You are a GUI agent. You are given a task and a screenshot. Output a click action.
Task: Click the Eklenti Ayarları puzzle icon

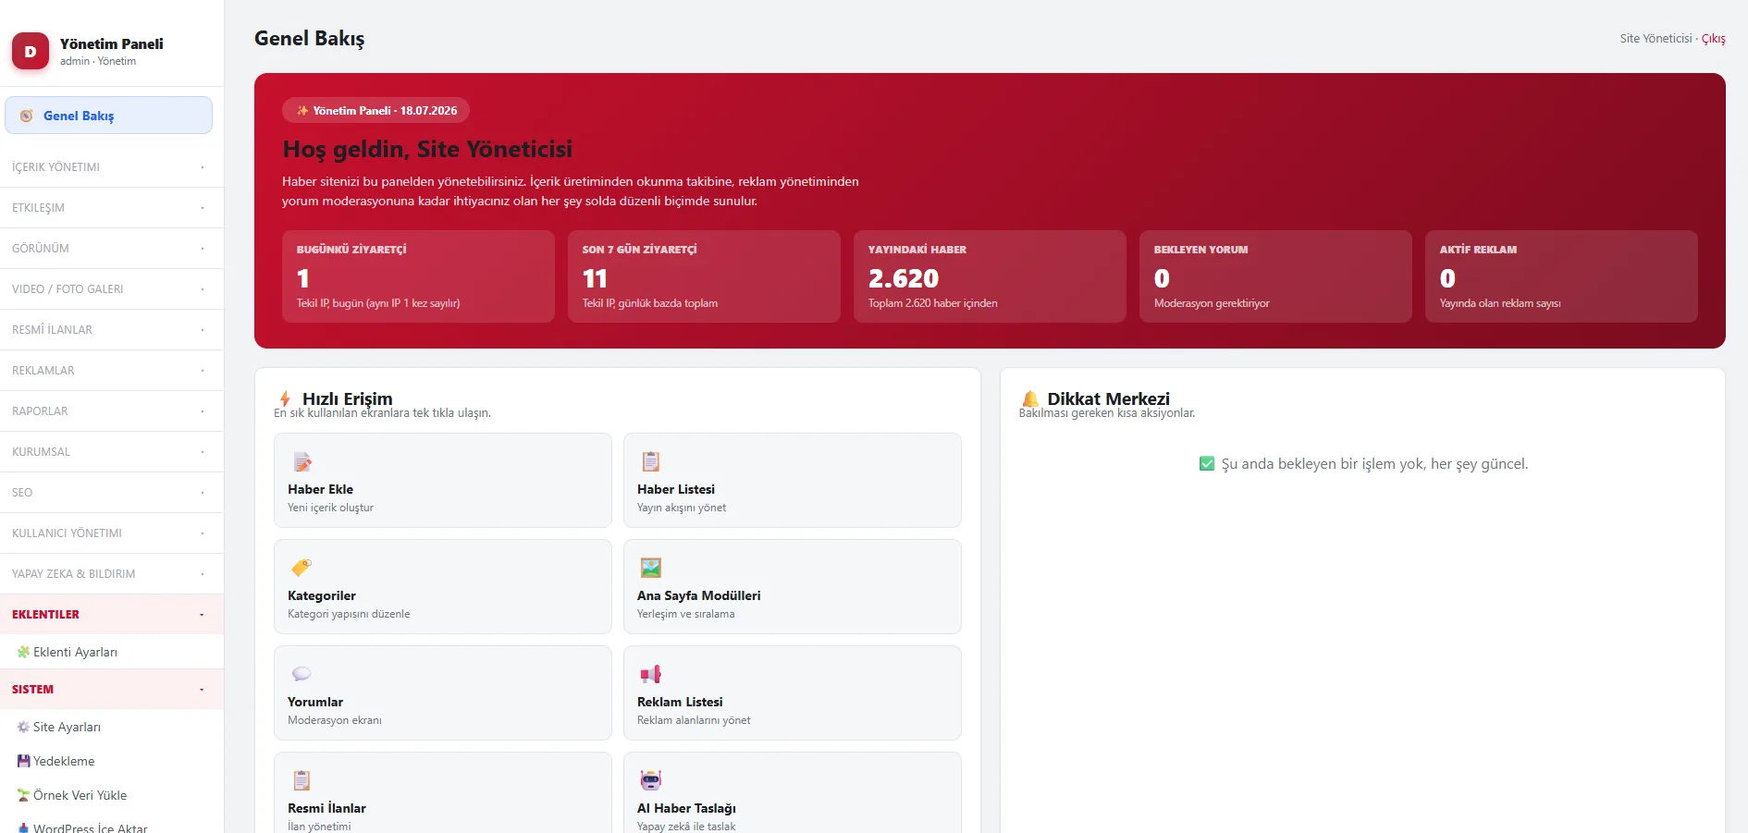[23, 652]
